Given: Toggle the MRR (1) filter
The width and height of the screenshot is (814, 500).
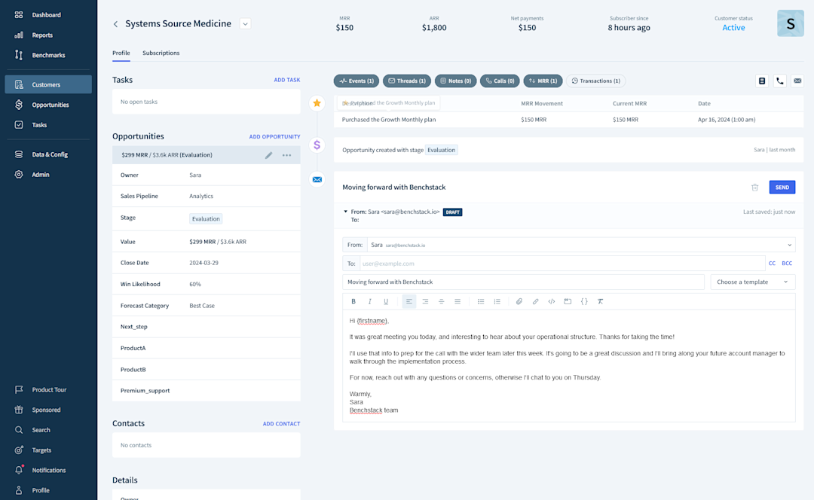Looking at the screenshot, I should pos(543,81).
